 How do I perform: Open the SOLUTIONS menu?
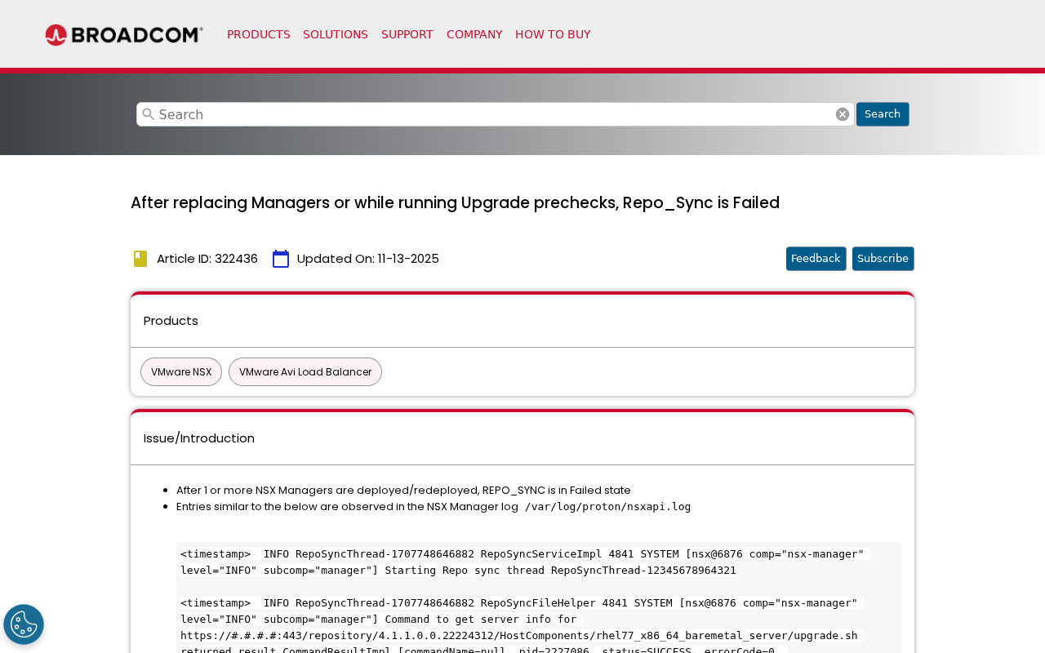point(336,33)
